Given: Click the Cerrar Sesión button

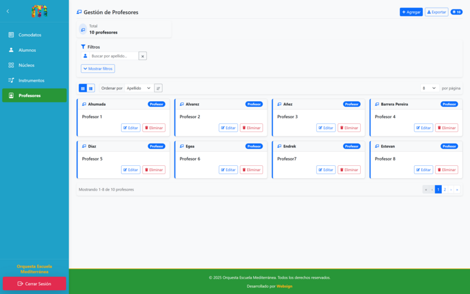Looking at the screenshot, I should pos(34,283).
